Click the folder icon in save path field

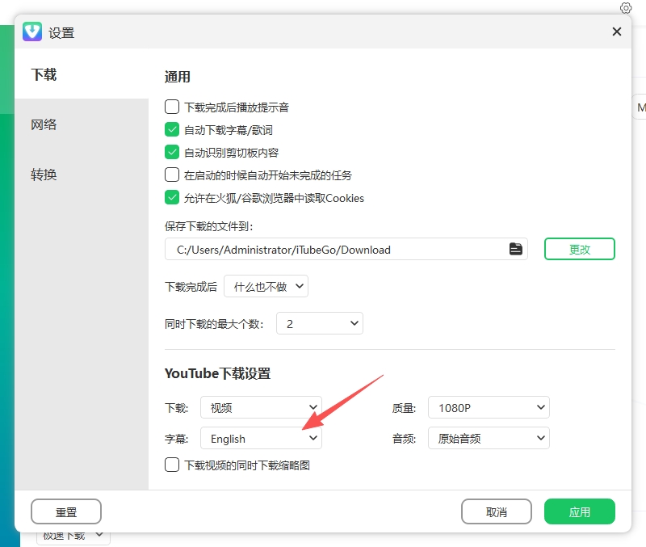coord(515,249)
